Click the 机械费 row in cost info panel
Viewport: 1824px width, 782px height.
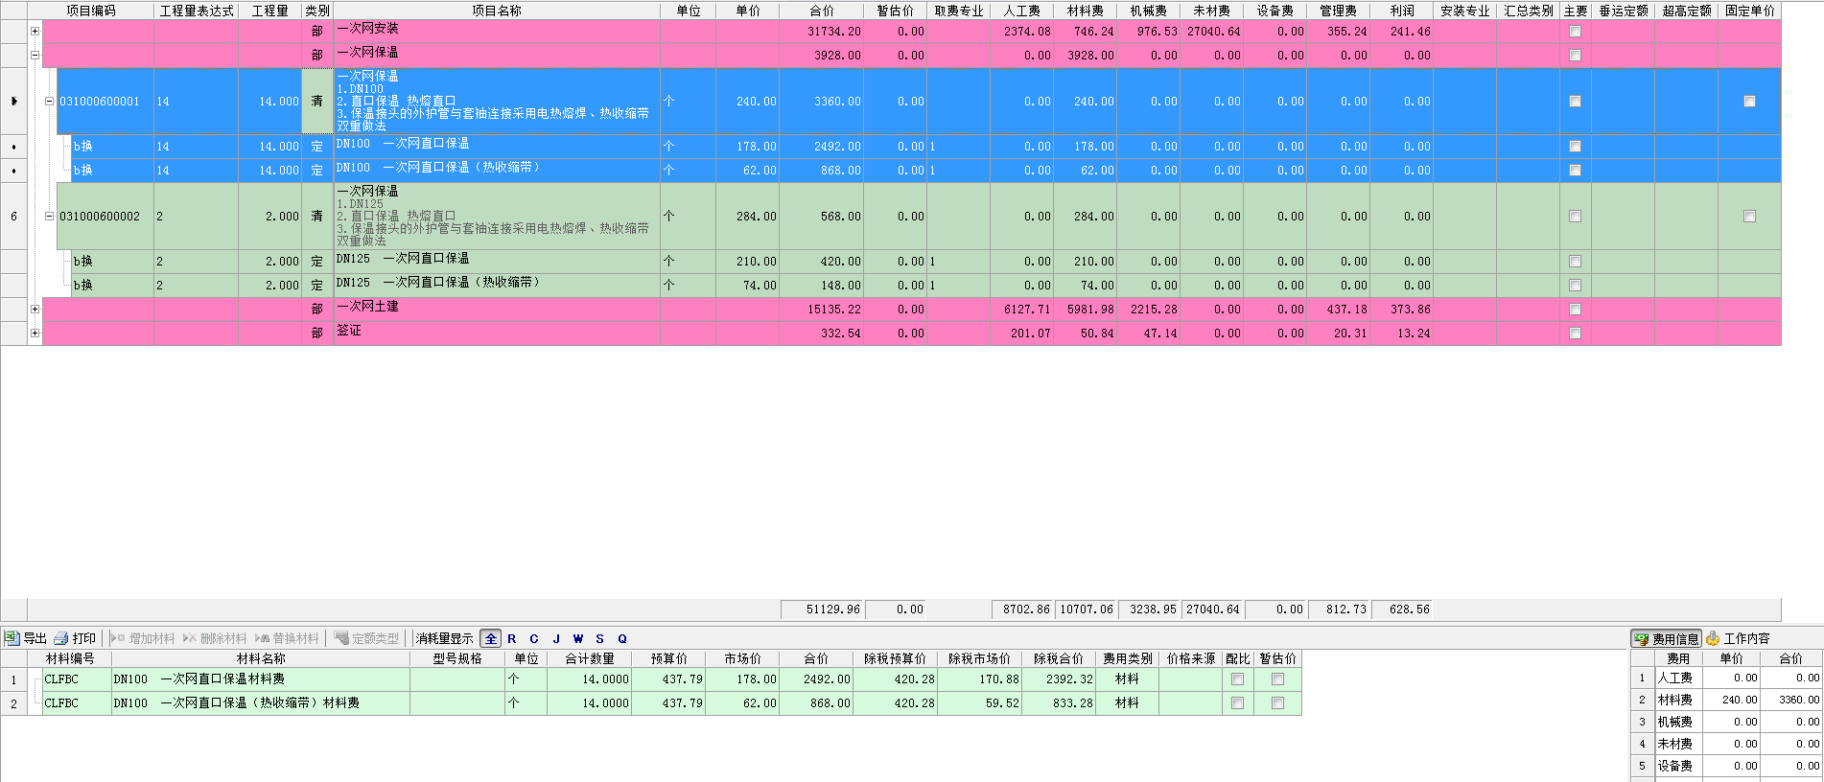click(1726, 722)
